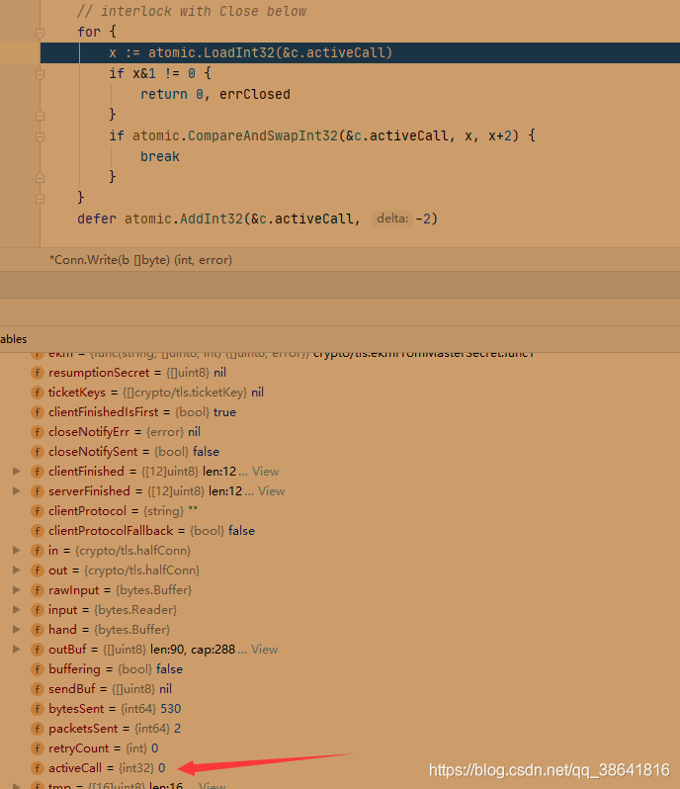The height and width of the screenshot is (789, 680).
Task: Select the closeNotifyErr row
Action: point(340,432)
